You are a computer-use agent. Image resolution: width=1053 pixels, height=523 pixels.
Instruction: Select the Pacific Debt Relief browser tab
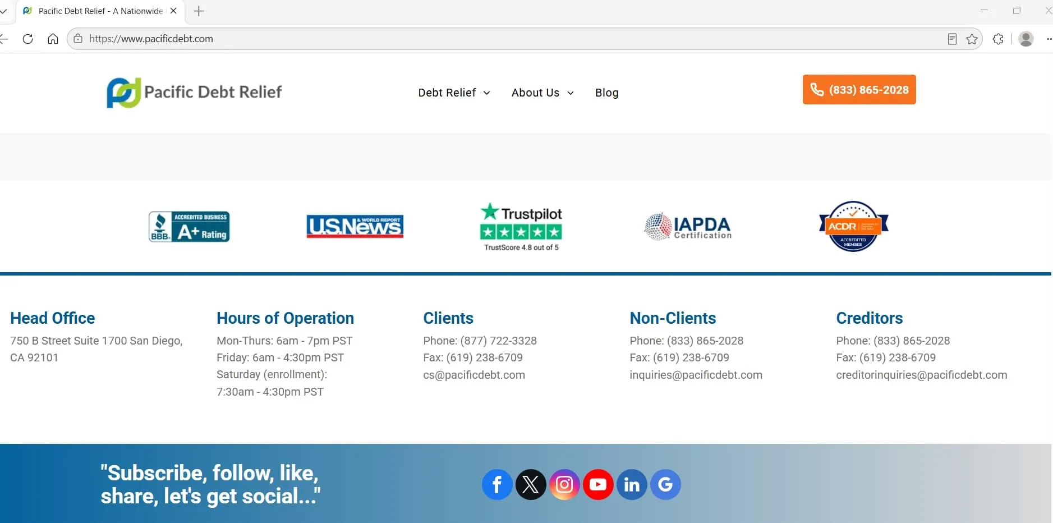click(100, 11)
